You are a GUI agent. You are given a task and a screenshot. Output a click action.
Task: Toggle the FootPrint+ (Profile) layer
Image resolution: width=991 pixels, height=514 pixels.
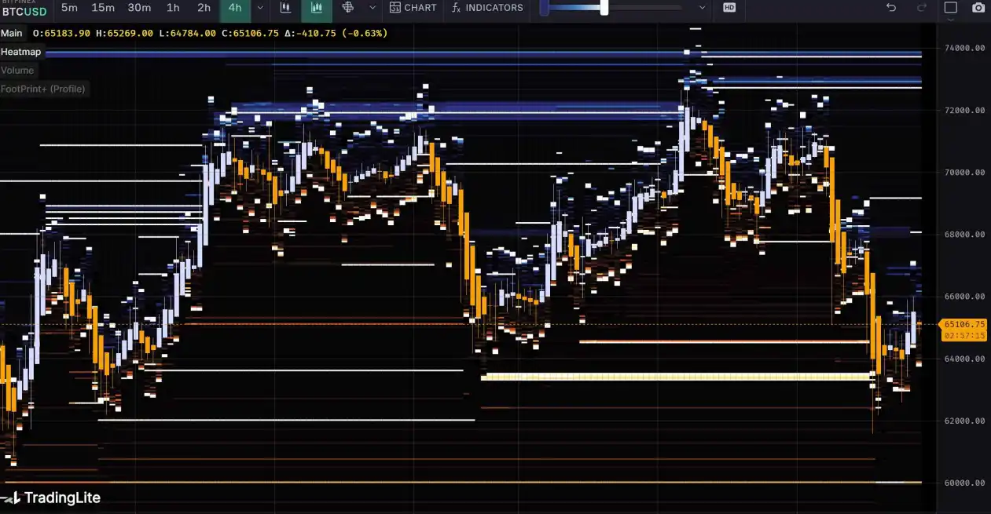(x=42, y=89)
